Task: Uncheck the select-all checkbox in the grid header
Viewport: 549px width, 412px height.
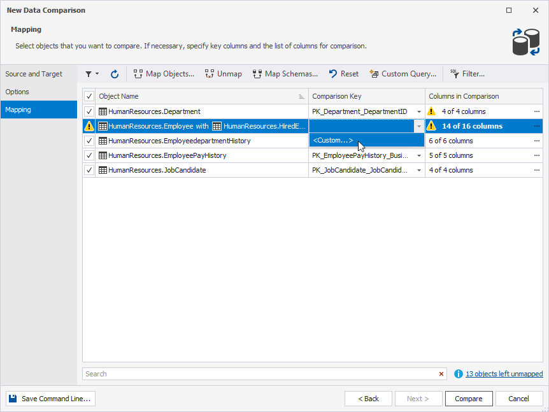Action: tap(89, 96)
